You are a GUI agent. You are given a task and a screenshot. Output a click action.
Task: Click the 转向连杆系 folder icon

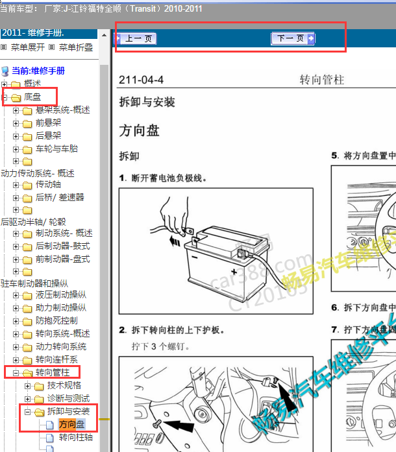tap(27, 361)
